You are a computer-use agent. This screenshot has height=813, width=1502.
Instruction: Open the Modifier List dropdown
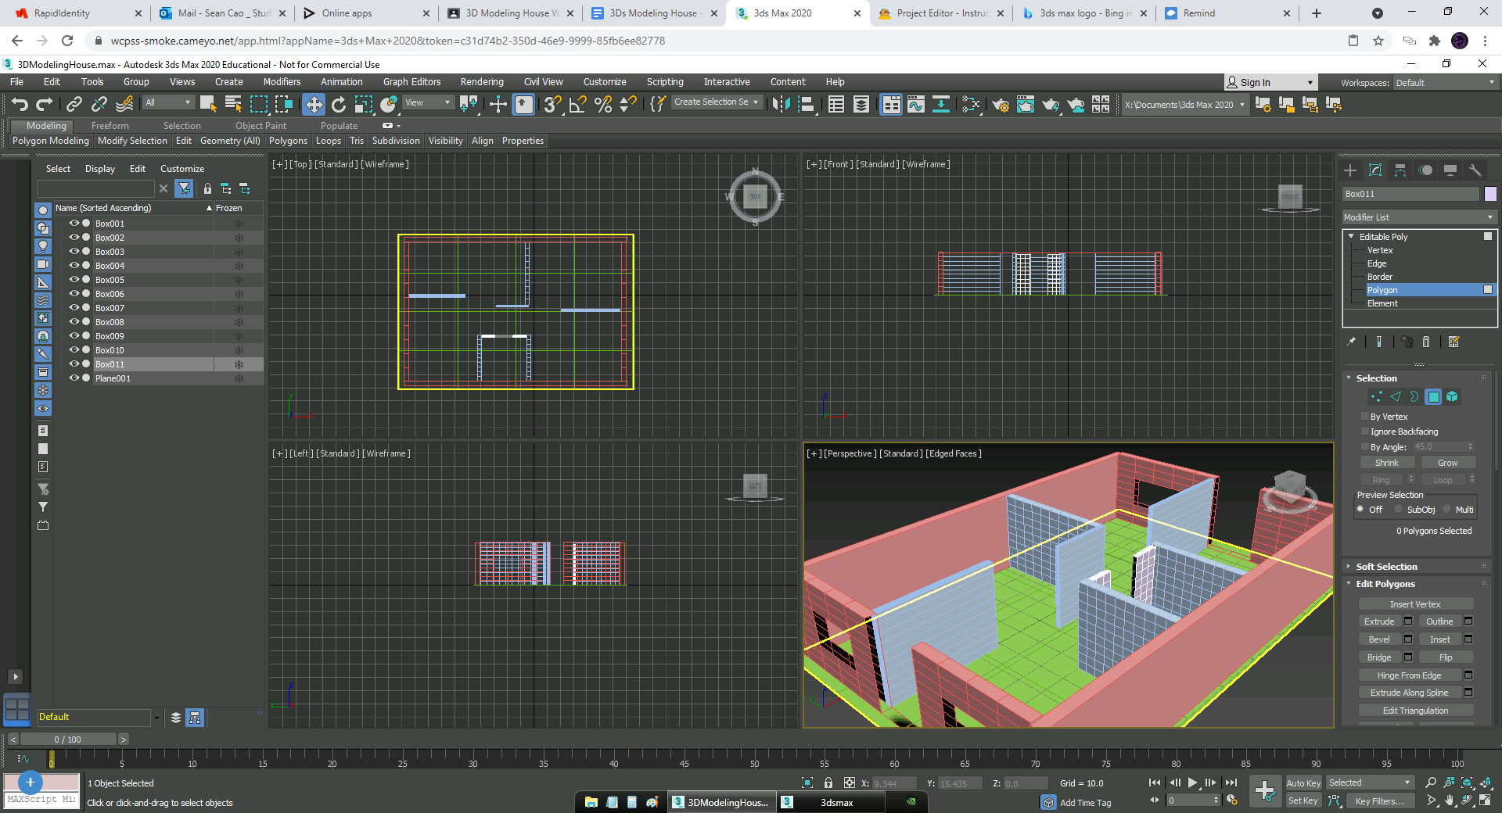tap(1418, 217)
